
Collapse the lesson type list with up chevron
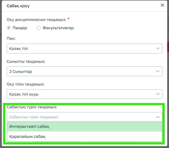pos(158,117)
